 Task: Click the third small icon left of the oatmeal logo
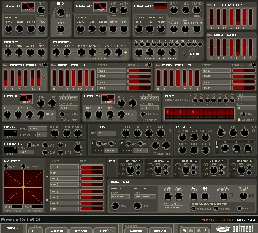pyautogui.click(x=198, y=231)
